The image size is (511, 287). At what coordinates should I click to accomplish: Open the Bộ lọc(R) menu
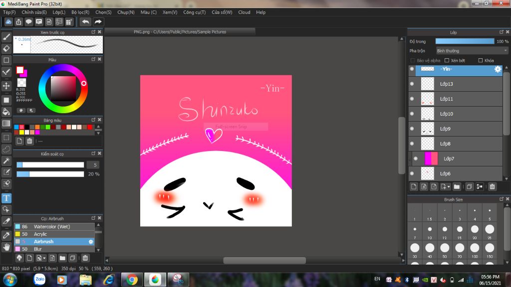click(x=80, y=12)
